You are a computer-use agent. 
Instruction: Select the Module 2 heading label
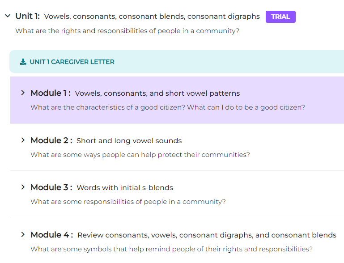(51, 140)
